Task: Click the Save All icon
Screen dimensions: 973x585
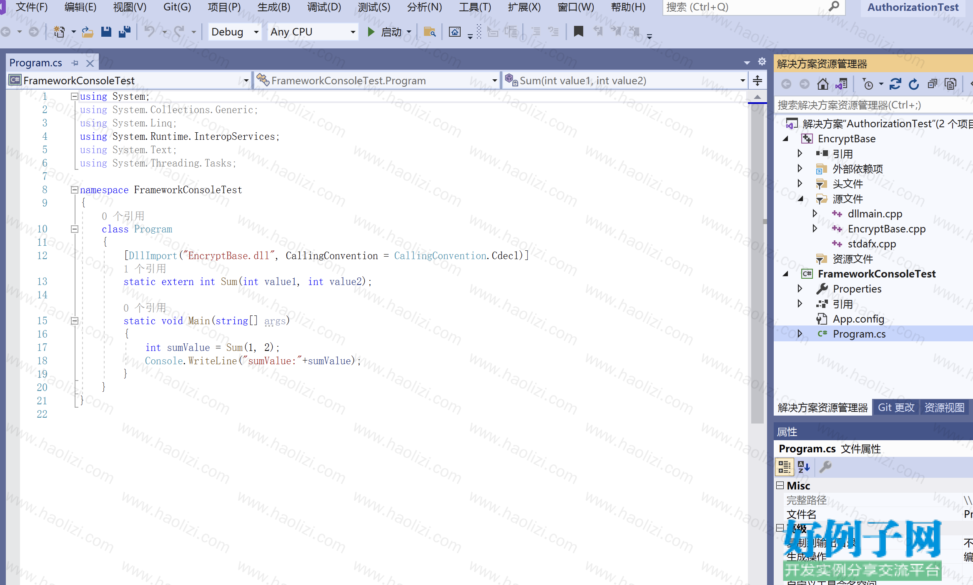Action: (125, 32)
